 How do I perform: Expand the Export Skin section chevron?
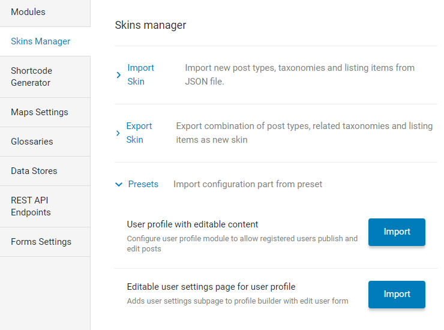click(118, 133)
